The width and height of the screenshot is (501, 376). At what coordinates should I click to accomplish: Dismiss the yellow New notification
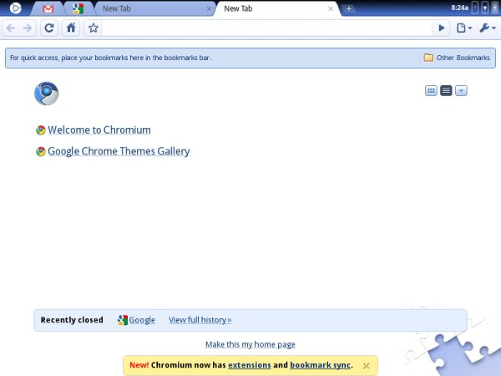pyautogui.click(x=367, y=365)
